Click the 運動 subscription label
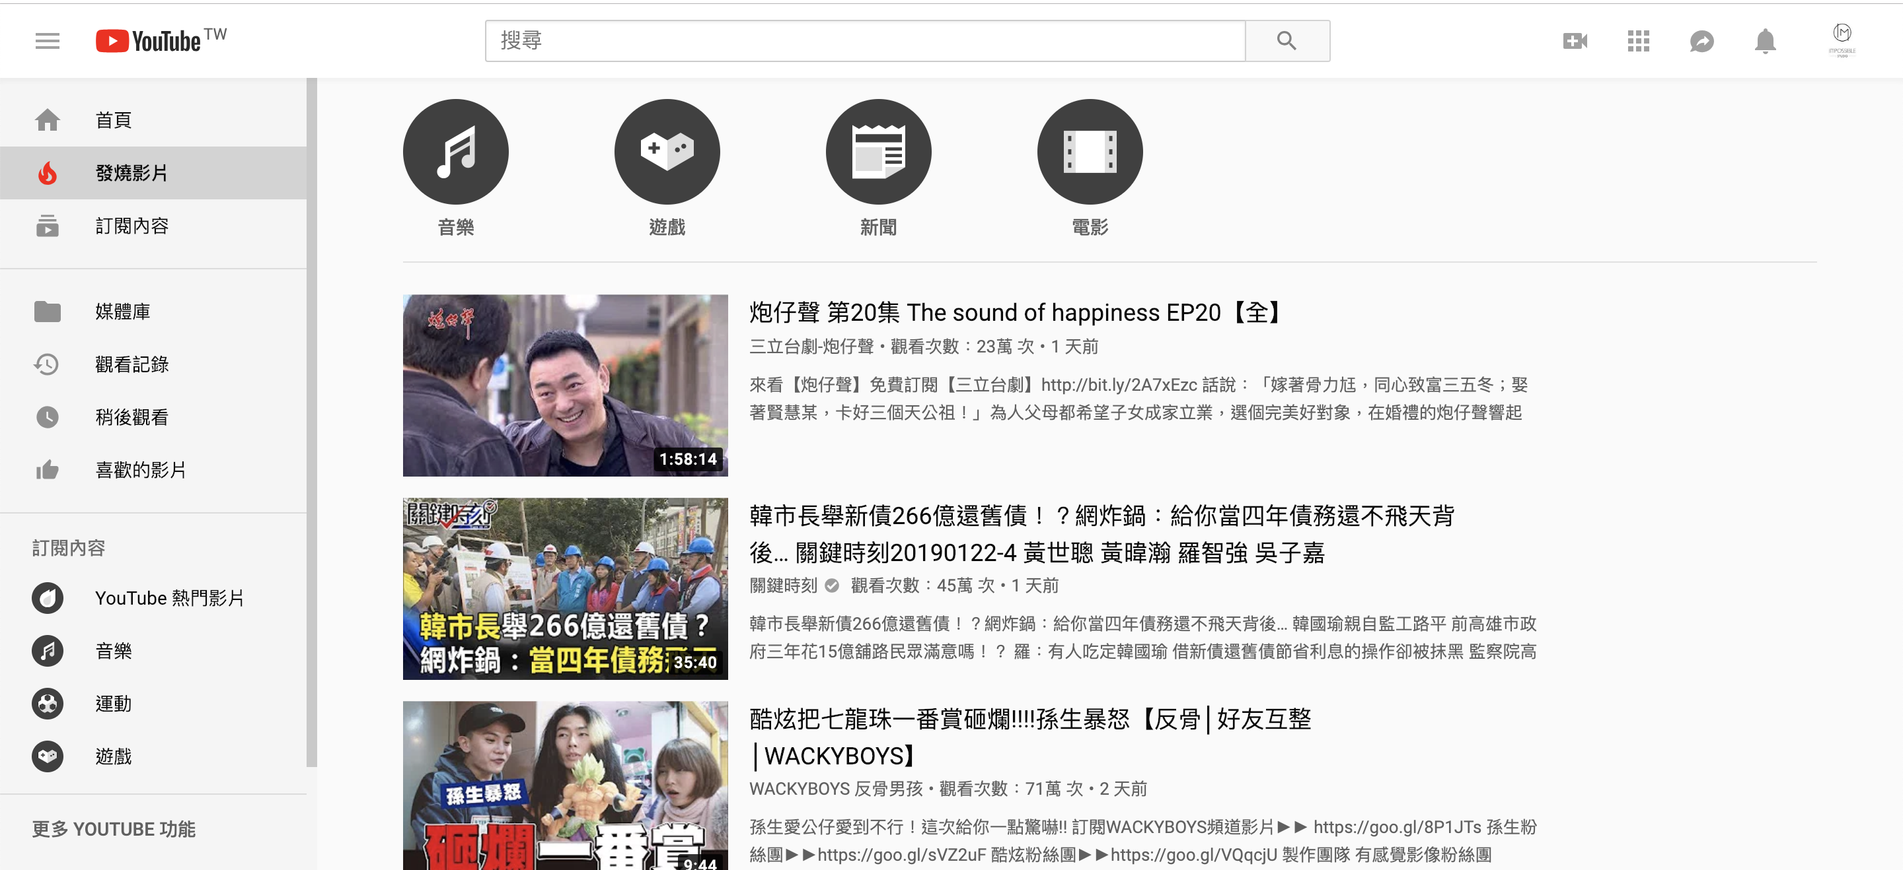The height and width of the screenshot is (870, 1903). [114, 704]
